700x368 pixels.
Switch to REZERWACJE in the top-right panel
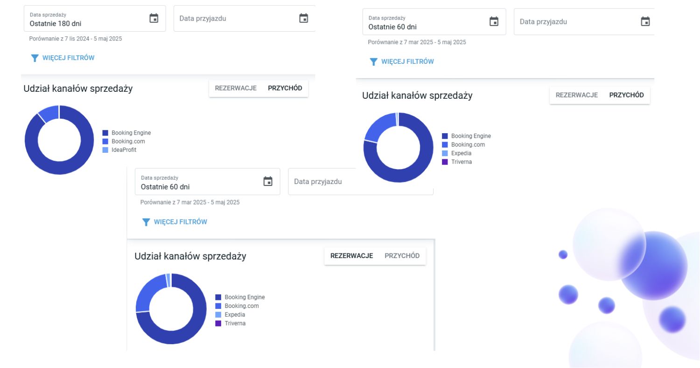(577, 95)
